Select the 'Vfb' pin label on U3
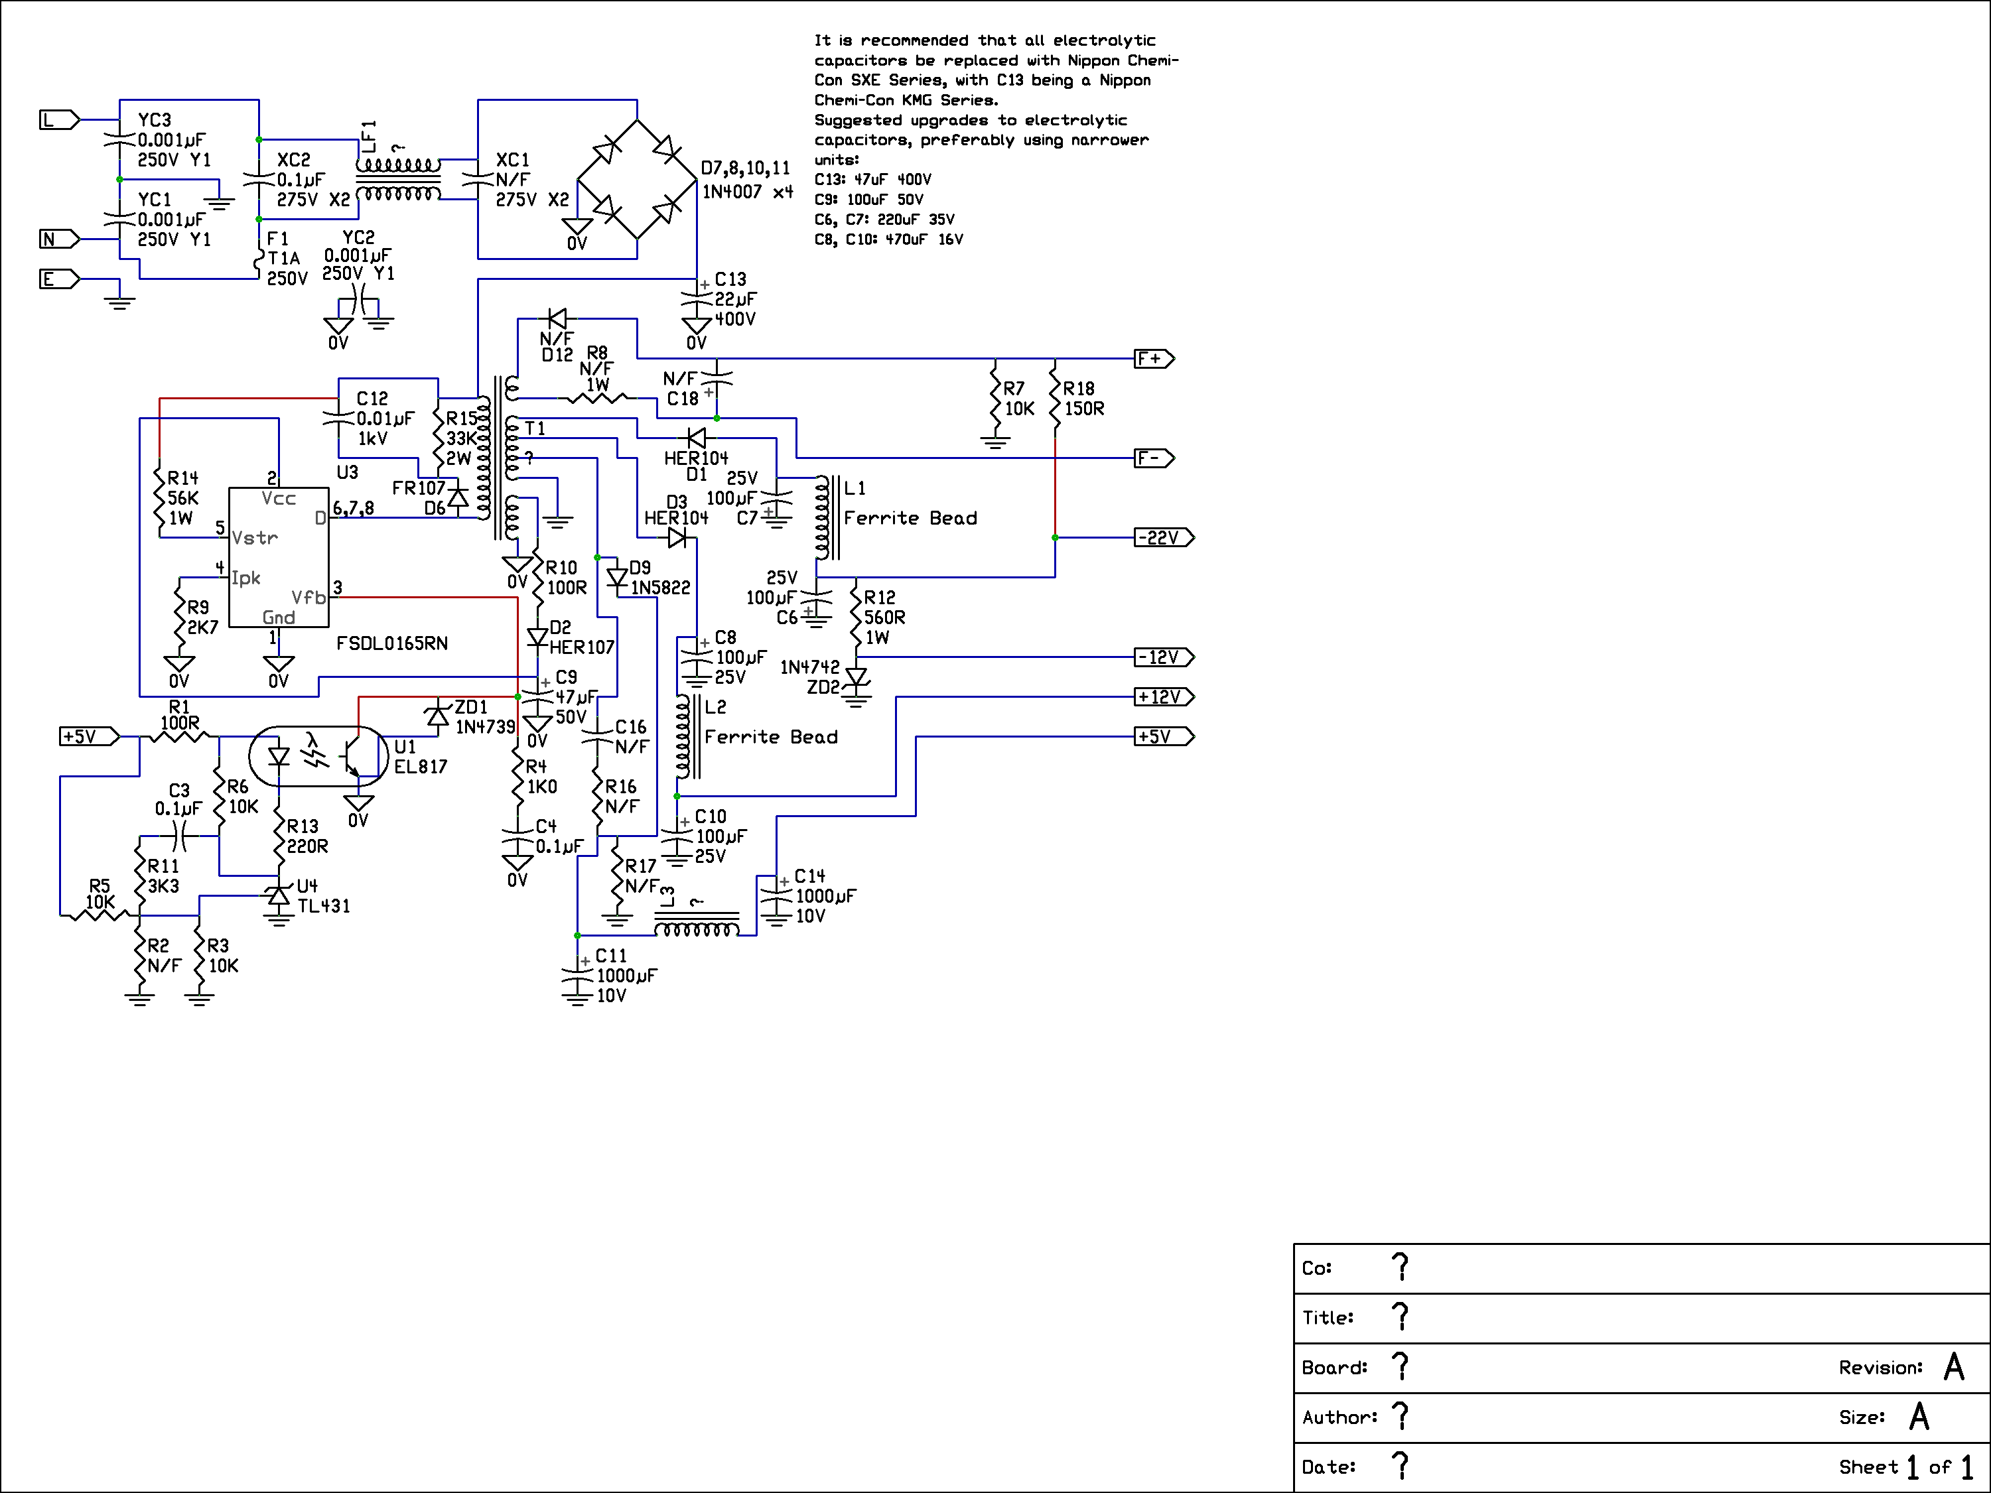1991x1493 pixels. click(308, 598)
